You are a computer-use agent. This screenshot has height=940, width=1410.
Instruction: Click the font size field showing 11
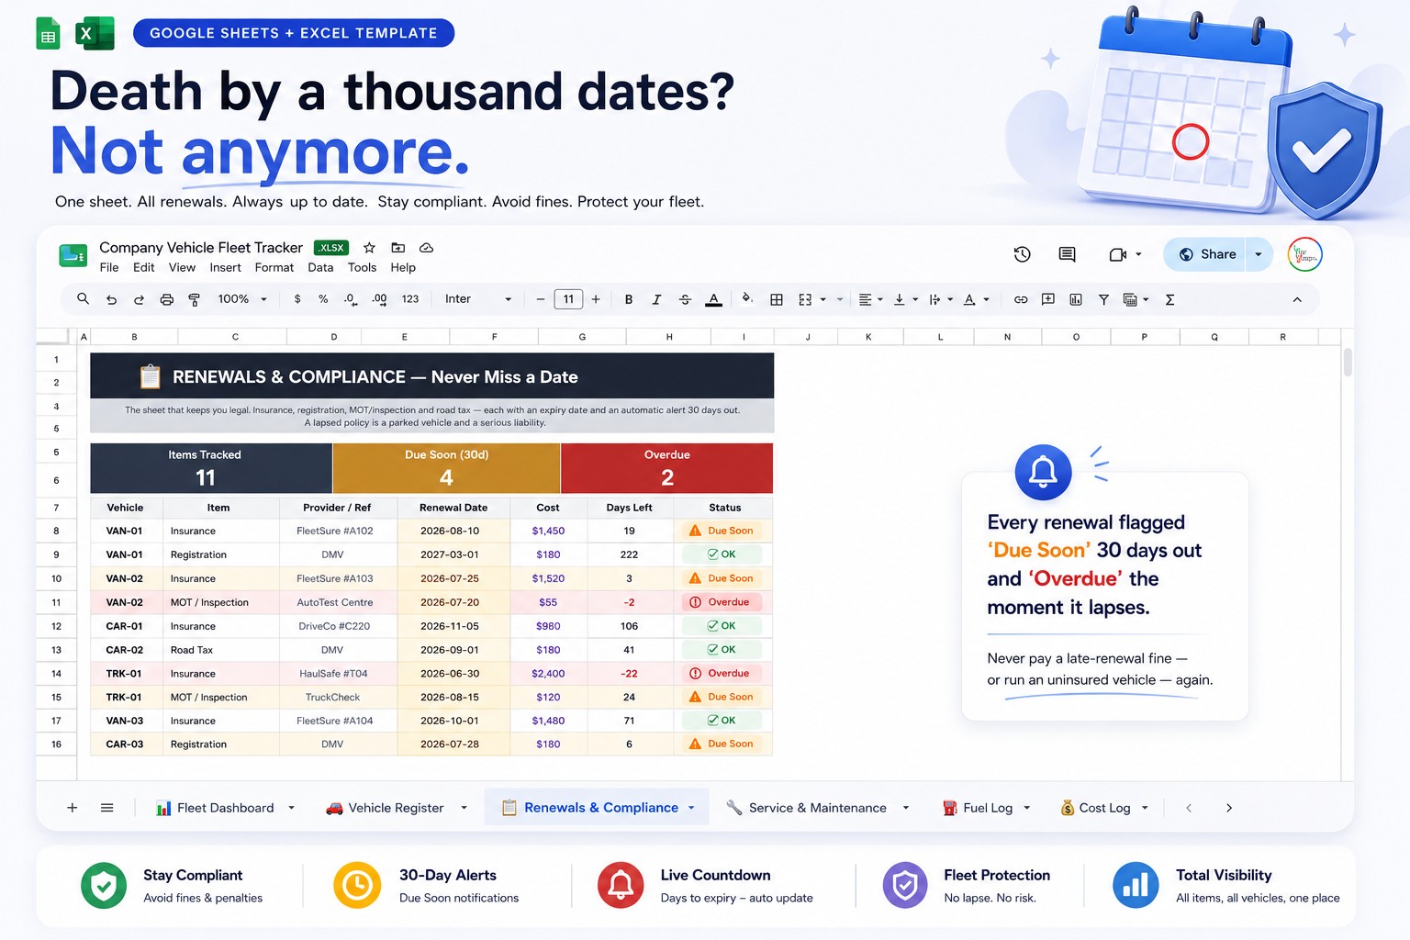568,299
